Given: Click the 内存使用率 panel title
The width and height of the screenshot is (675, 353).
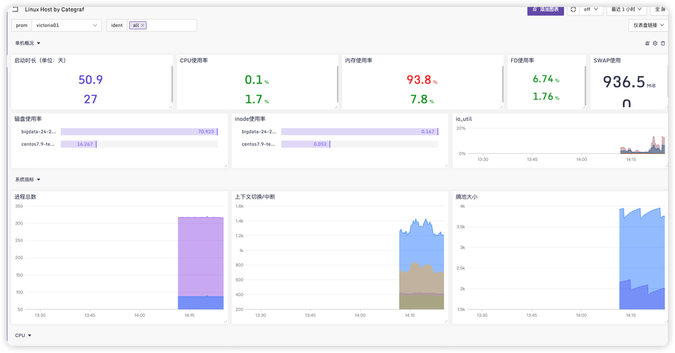Looking at the screenshot, I should tap(359, 60).
